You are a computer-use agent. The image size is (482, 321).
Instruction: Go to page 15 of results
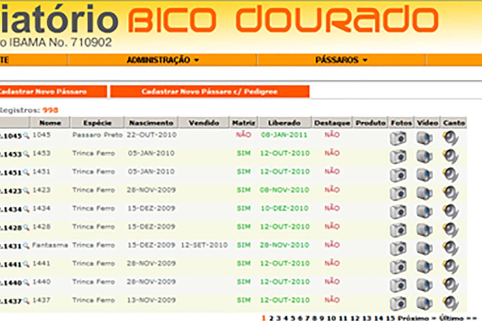390,318
